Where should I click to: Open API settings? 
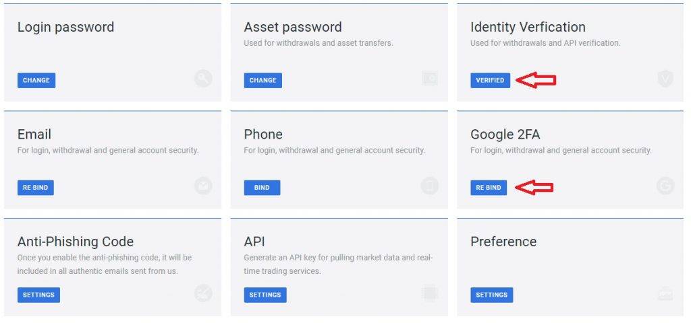click(265, 295)
